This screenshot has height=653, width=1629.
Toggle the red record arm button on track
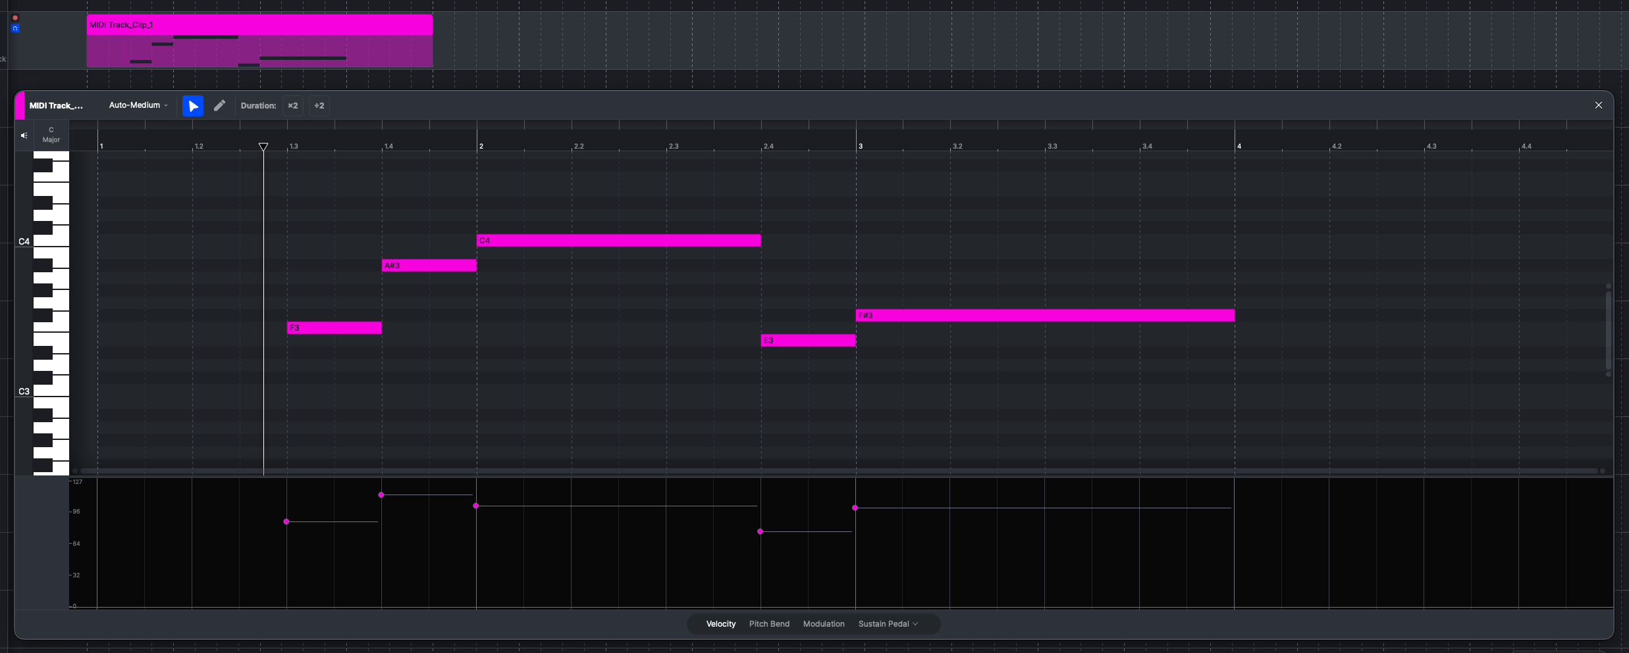point(15,18)
